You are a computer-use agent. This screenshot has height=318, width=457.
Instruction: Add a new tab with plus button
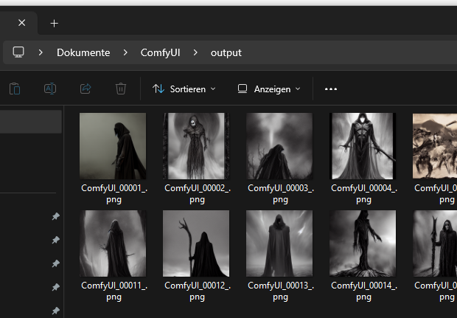click(54, 23)
